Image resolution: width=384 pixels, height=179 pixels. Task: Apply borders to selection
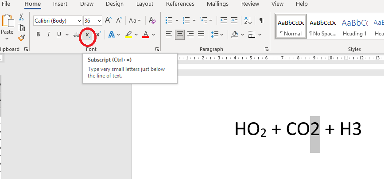pyautogui.click(x=252, y=35)
